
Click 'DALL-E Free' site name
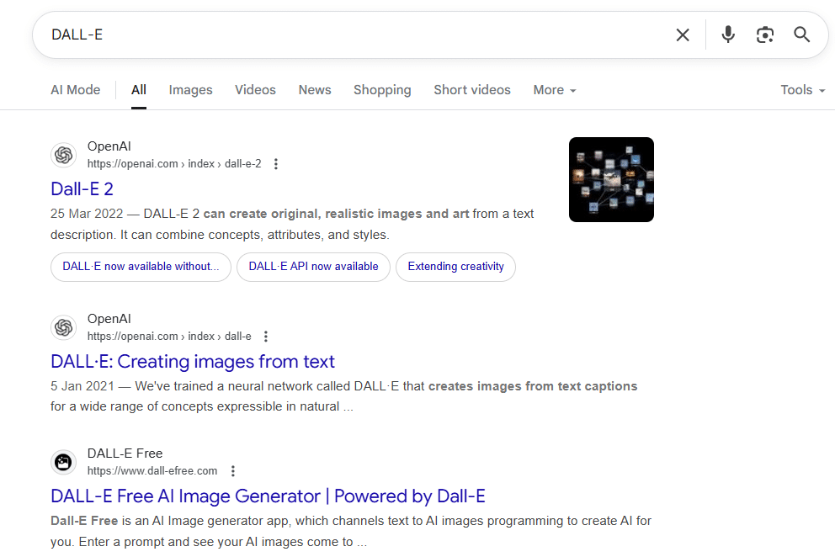pyautogui.click(x=125, y=454)
